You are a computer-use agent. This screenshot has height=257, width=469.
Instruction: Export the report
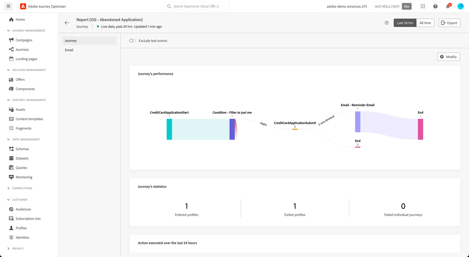click(449, 23)
